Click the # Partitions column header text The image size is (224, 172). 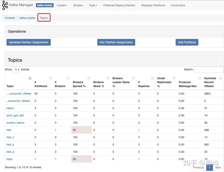(41, 84)
